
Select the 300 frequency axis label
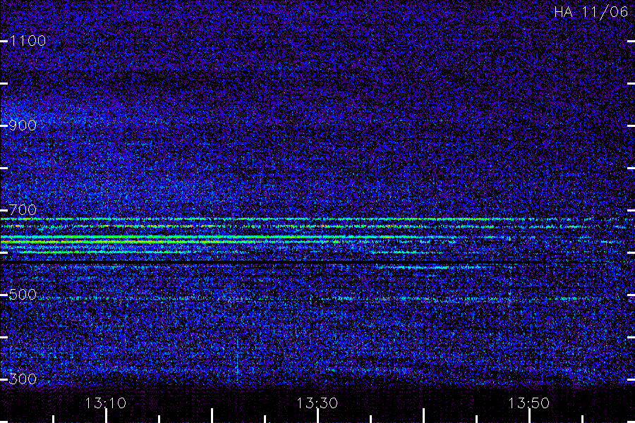click(x=23, y=379)
